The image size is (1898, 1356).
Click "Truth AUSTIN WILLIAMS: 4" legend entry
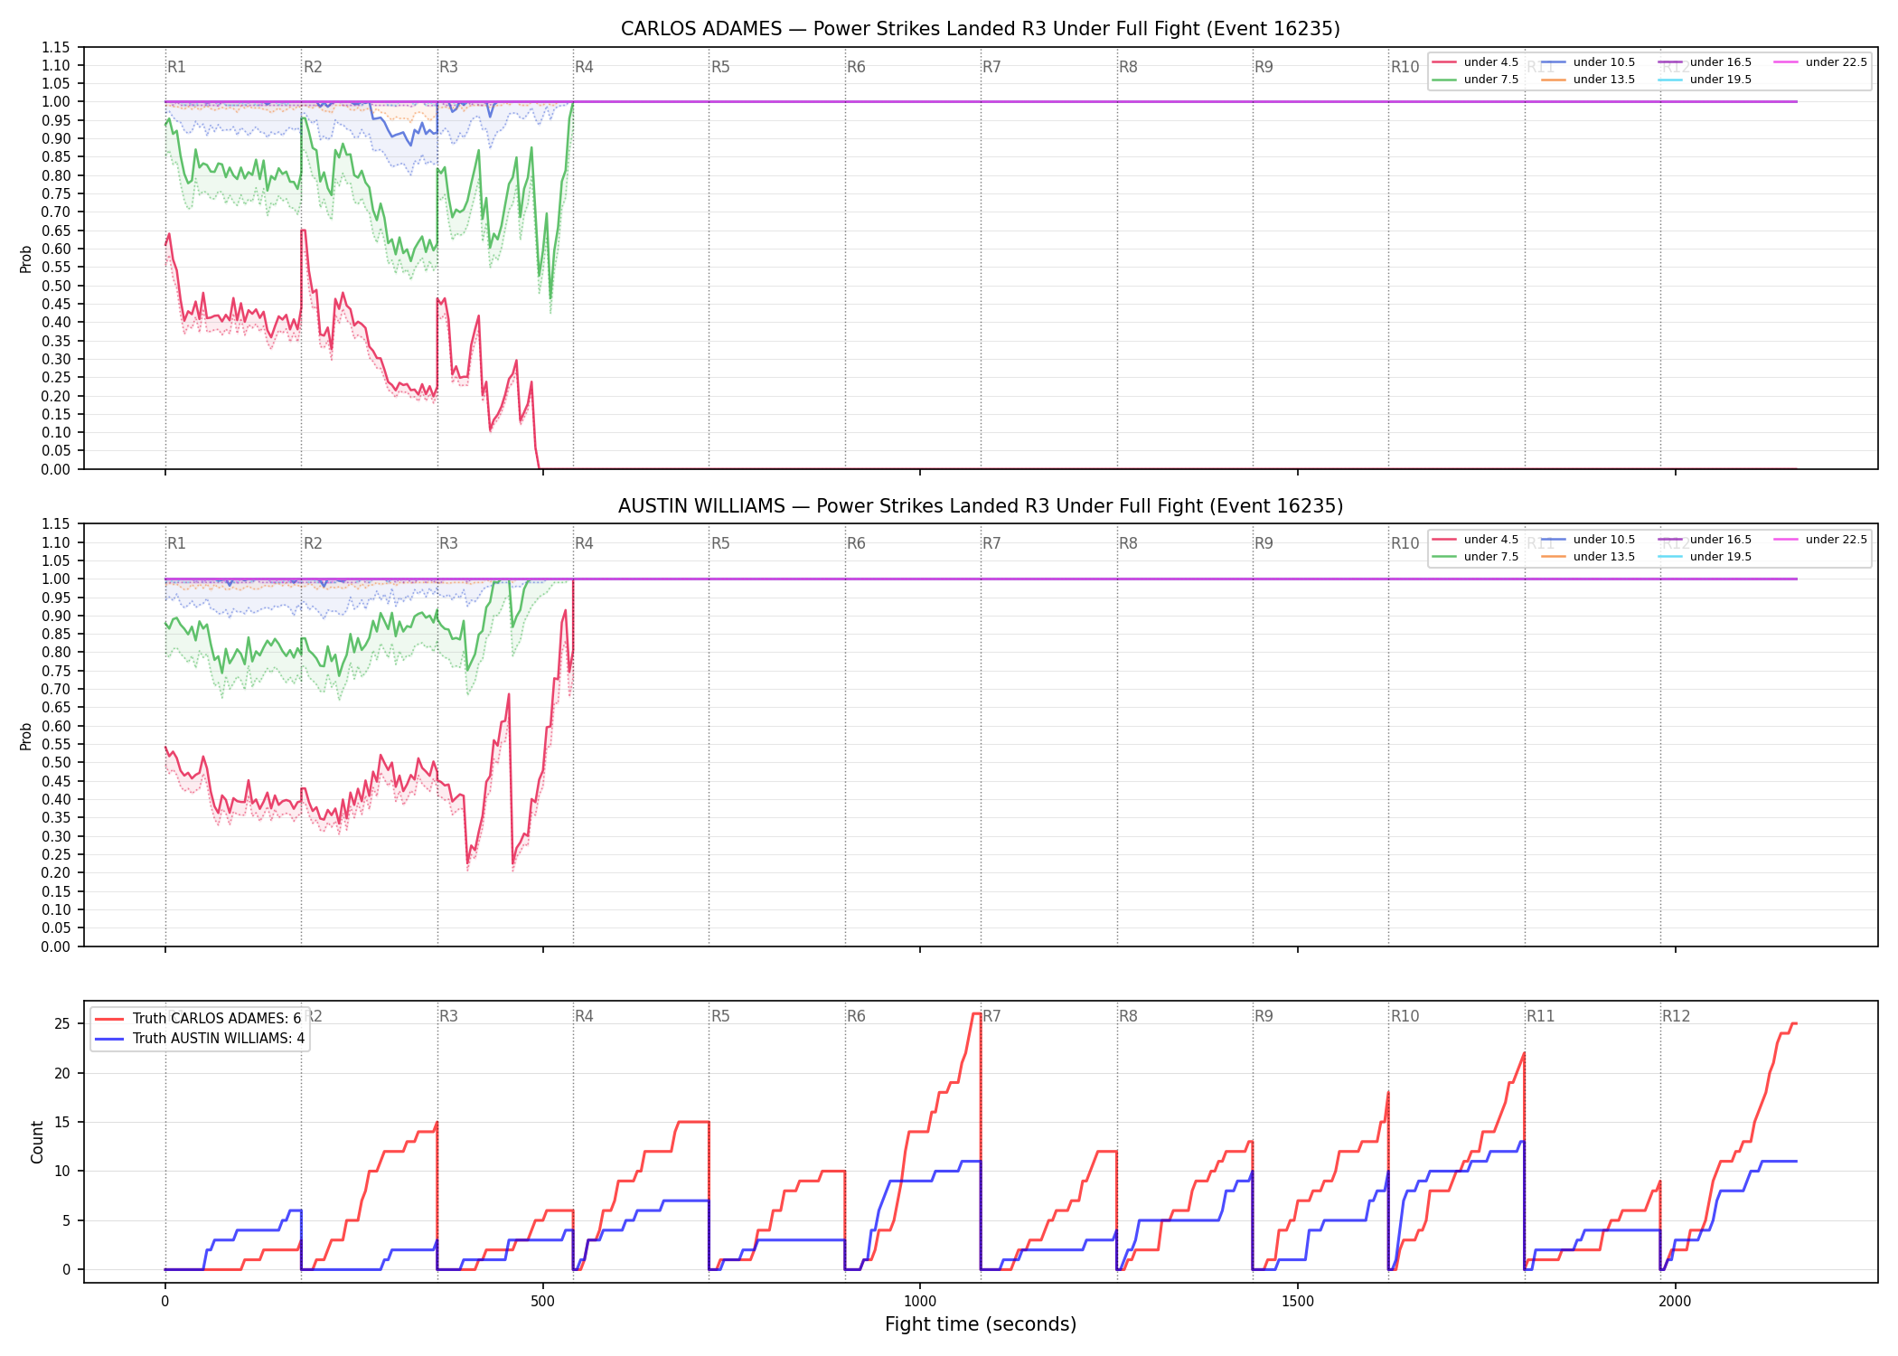pos(200,1039)
